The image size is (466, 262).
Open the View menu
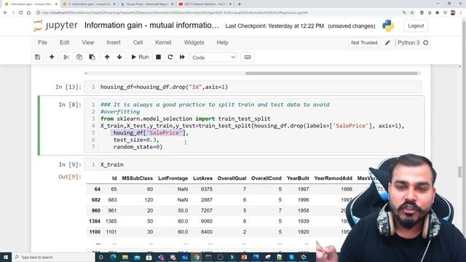click(88, 42)
